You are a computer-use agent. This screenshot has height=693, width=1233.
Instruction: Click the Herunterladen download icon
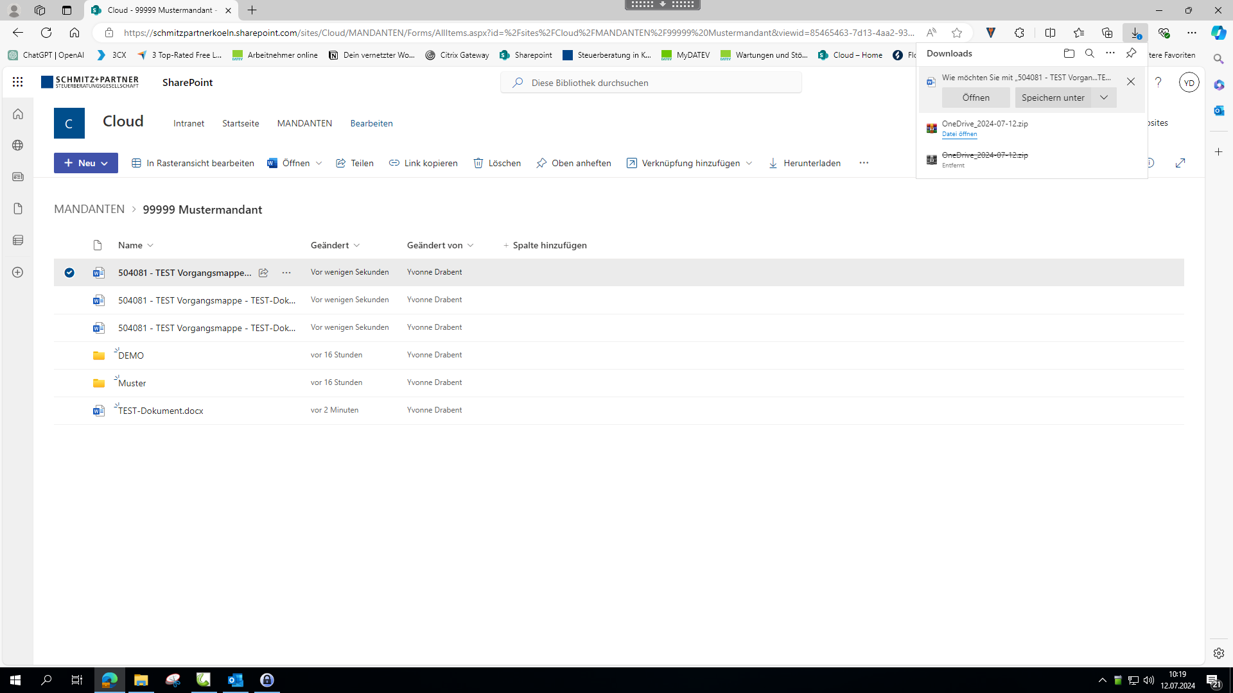pos(773,163)
